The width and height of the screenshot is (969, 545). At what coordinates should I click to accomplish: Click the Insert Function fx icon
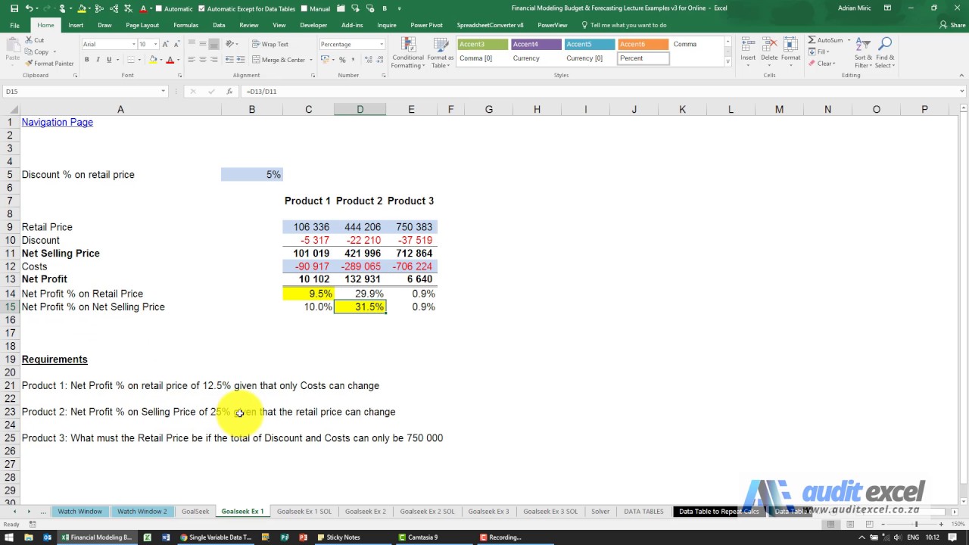[x=229, y=92]
